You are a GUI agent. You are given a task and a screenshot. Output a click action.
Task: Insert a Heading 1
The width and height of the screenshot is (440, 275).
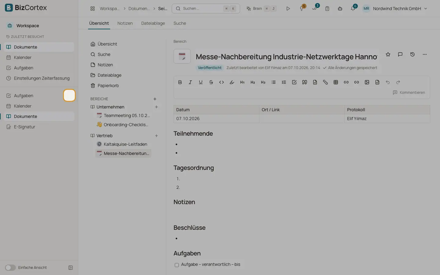pos(242,82)
